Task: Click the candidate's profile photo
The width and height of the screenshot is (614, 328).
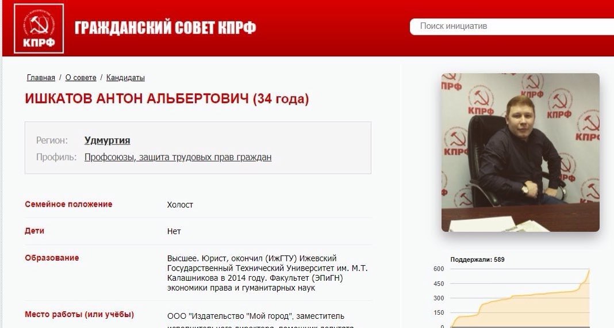Action: click(520, 152)
